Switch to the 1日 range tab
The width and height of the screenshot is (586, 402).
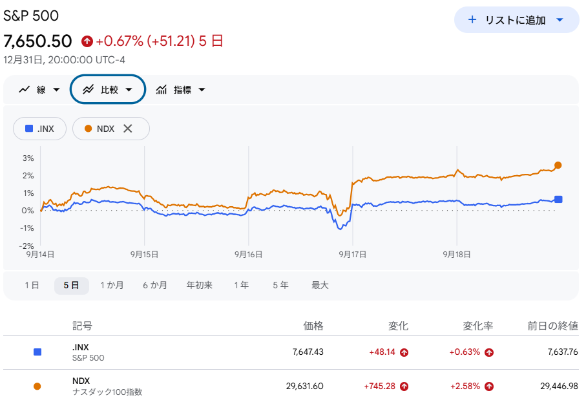click(32, 286)
